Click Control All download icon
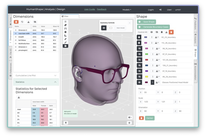 click(x=166, y=32)
